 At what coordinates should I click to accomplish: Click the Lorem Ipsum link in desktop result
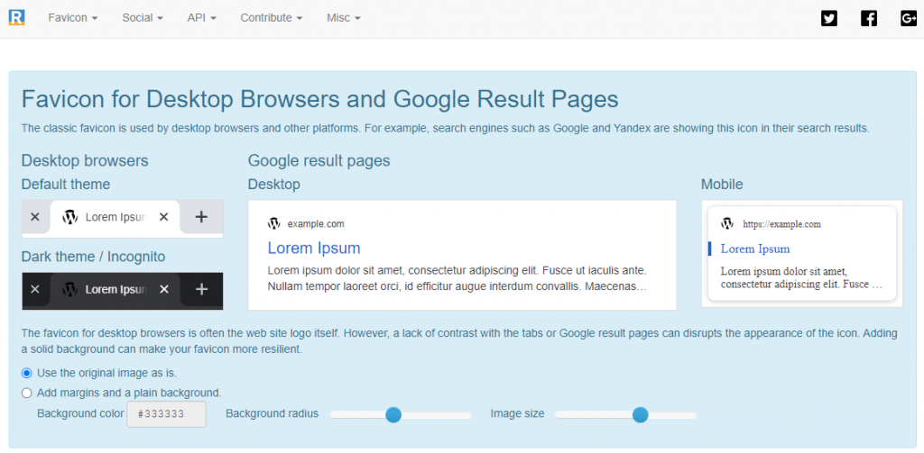[314, 249]
